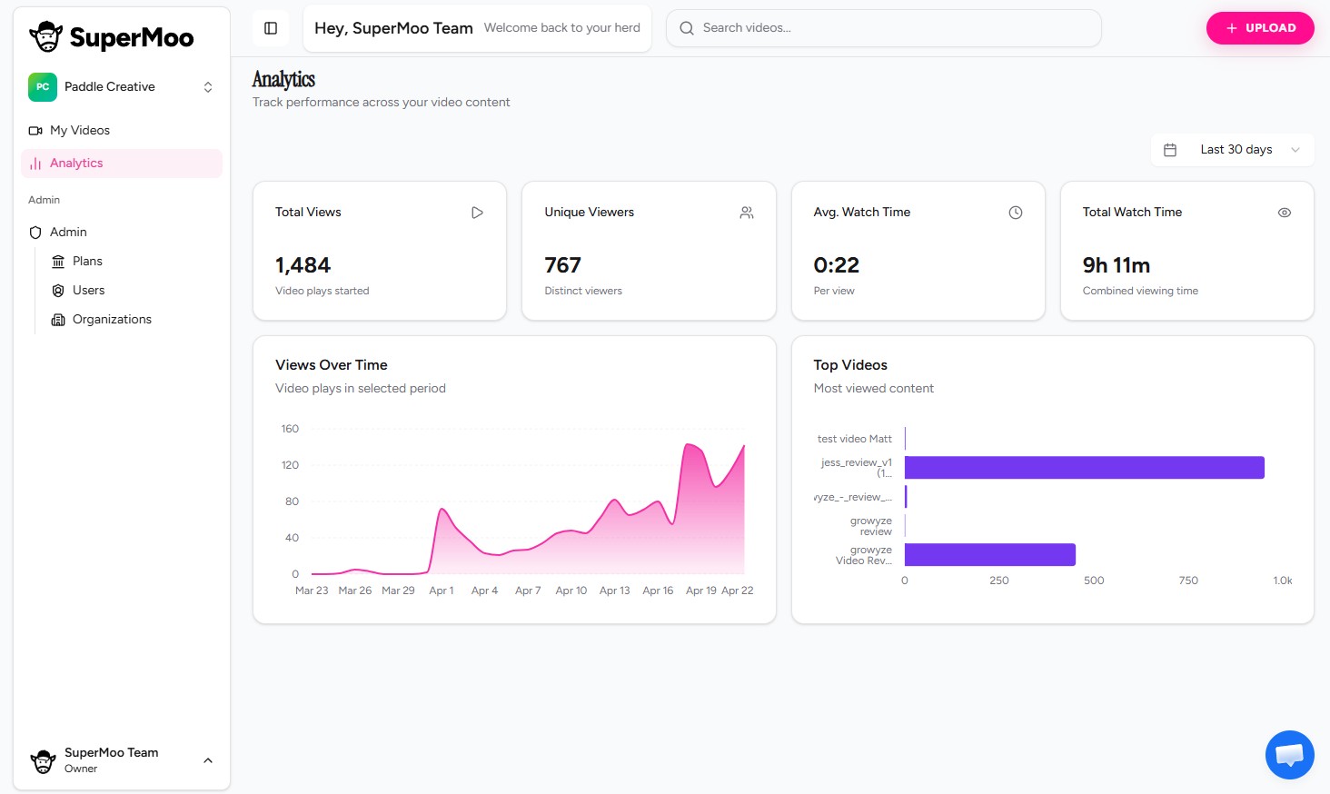The image size is (1330, 794).
Task: Navigate to Analytics in the sidebar
Action: pyautogui.click(x=76, y=163)
